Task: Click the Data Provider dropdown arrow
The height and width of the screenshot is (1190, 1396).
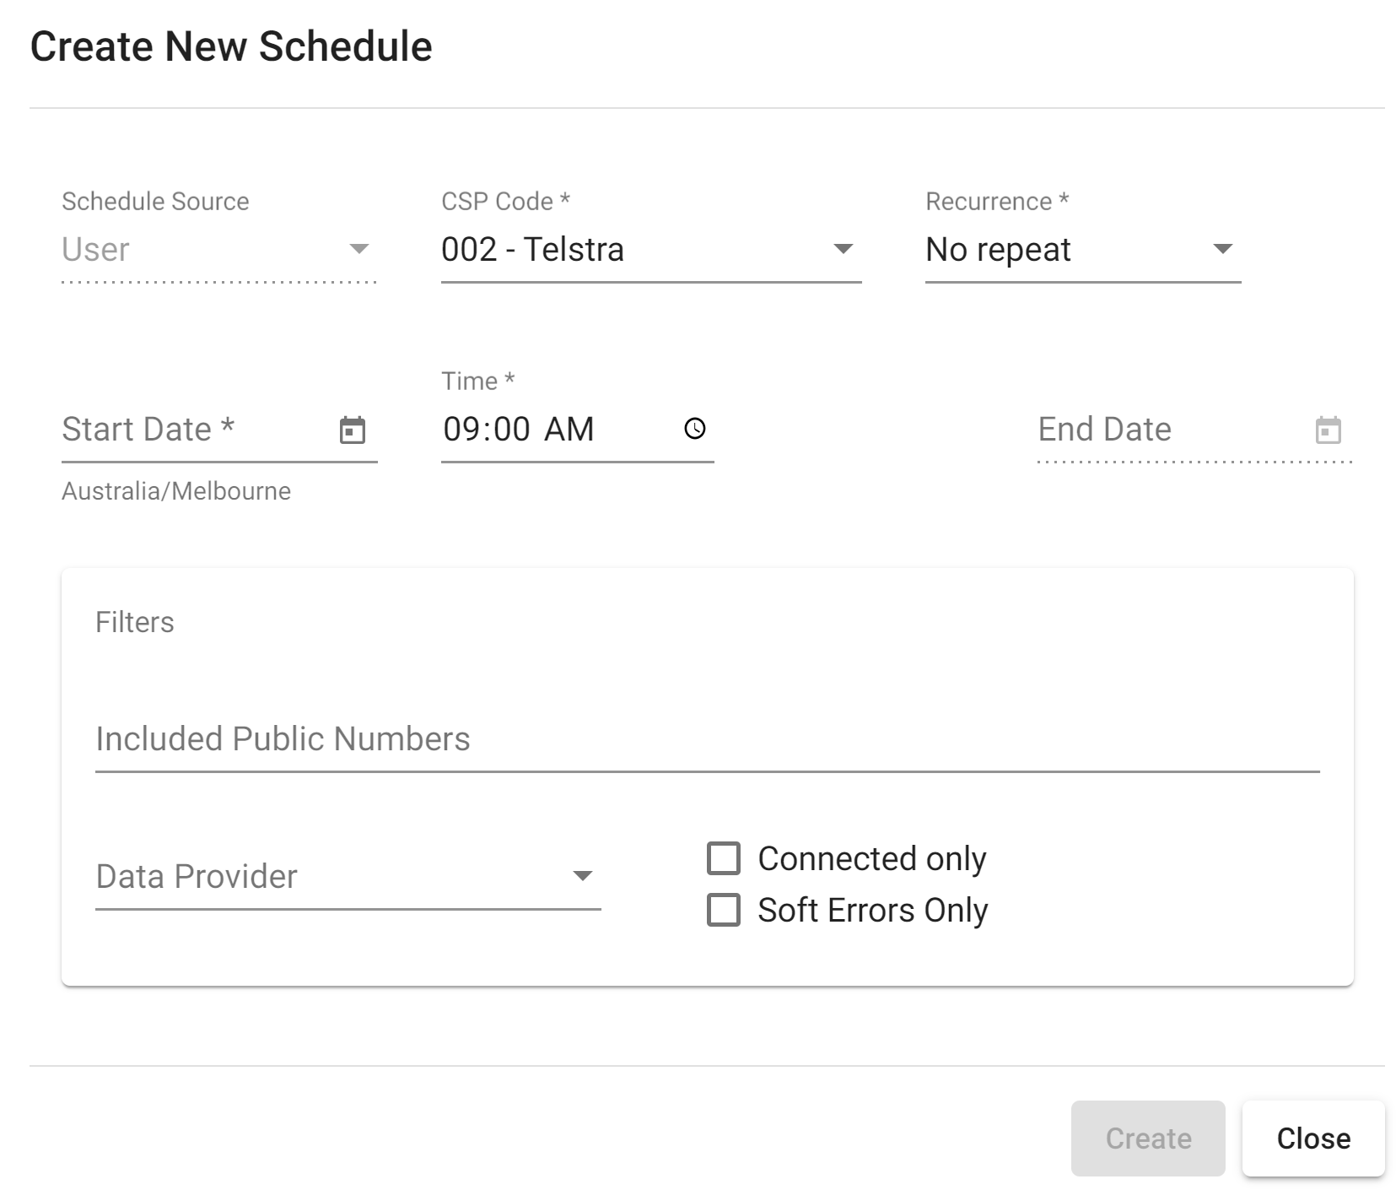Action: (x=582, y=876)
